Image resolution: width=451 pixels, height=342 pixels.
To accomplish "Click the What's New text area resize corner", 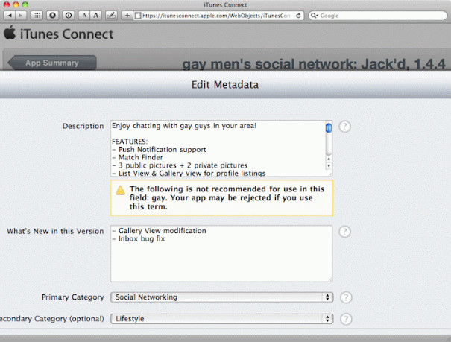I will [330, 279].
